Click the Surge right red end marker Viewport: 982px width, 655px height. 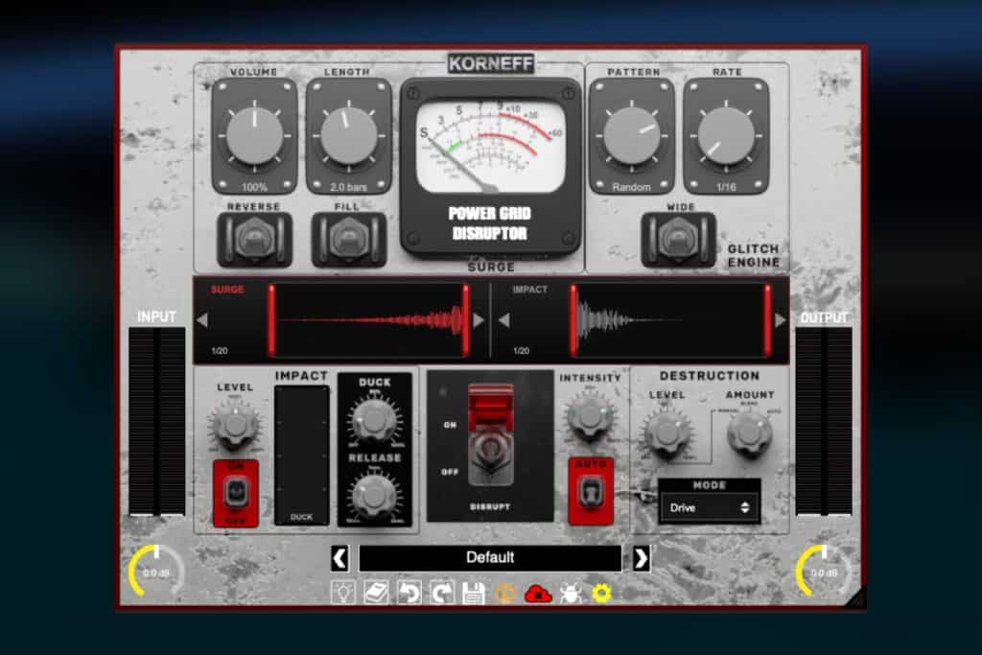click(x=466, y=320)
